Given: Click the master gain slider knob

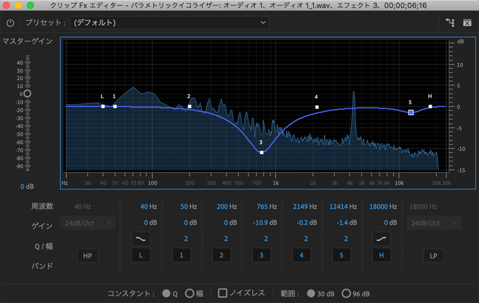Looking at the screenshot, I should [x=27, y=93].
